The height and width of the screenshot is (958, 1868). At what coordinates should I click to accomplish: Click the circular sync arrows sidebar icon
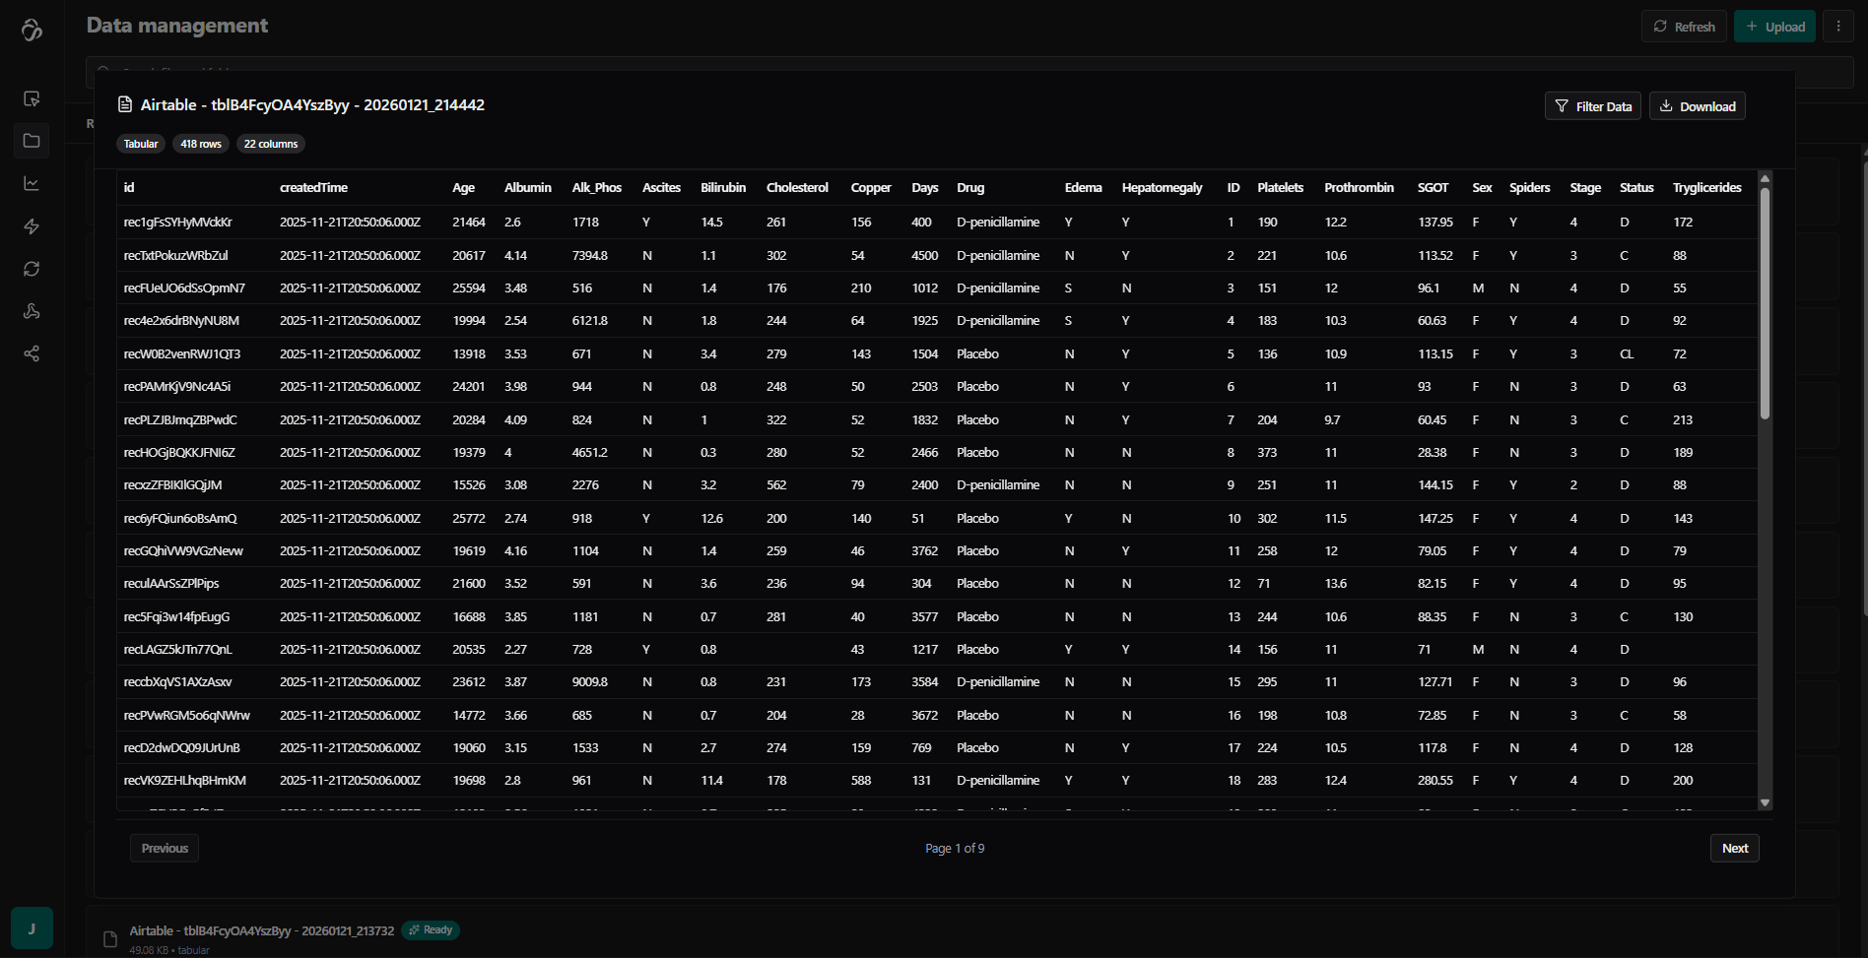coord(32,269)
